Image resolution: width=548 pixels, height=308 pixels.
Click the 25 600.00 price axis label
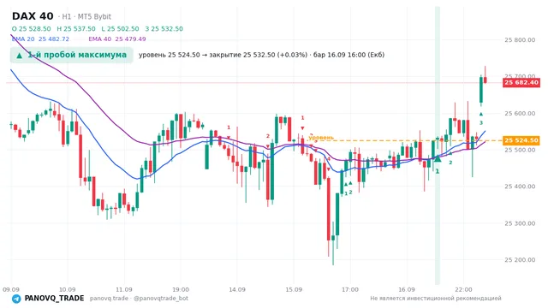pyautogui.click(x=520, y=113)
